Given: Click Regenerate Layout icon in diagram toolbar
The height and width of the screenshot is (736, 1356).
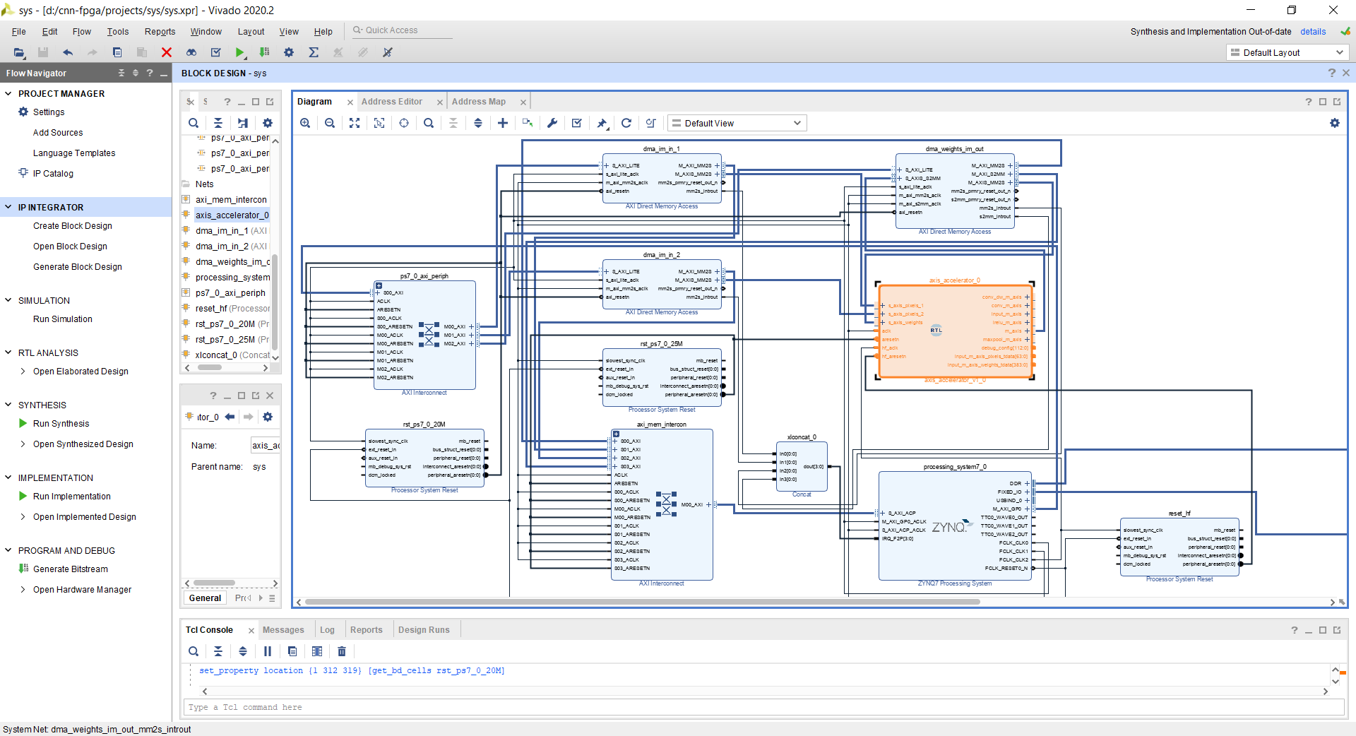Looking at the screenshot, I should pos(626,123).
